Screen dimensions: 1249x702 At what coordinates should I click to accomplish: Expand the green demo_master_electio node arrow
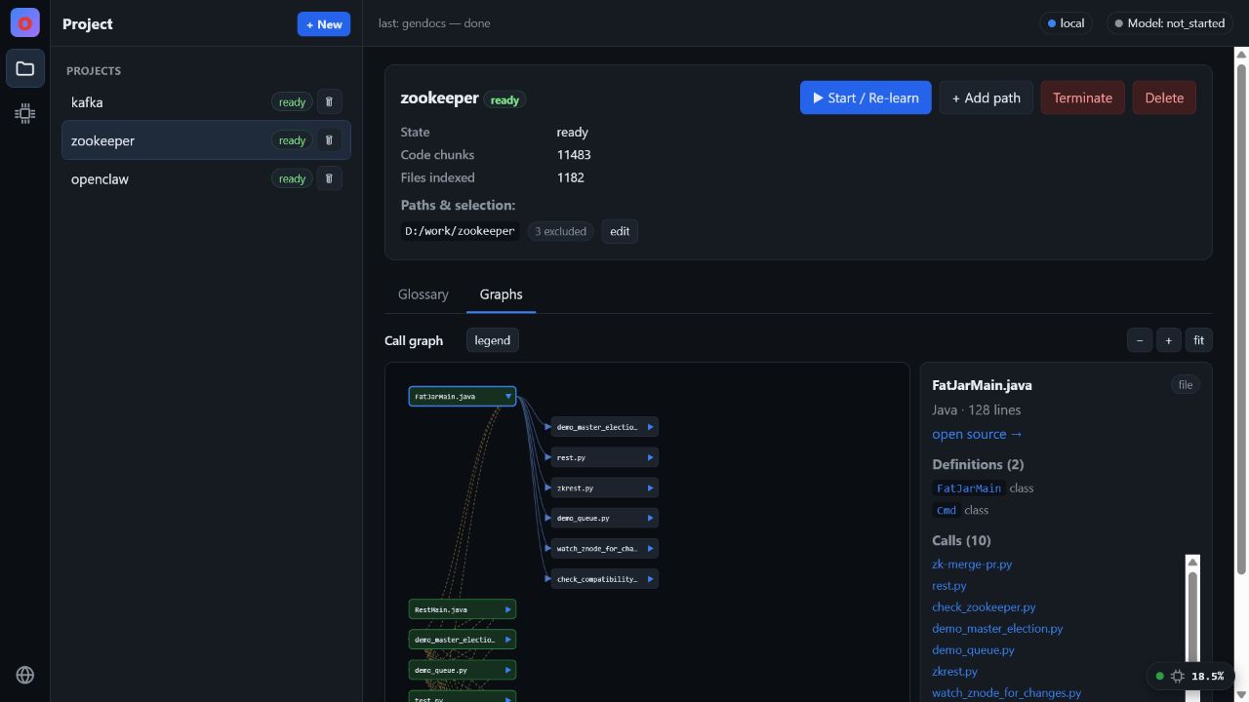507,640
